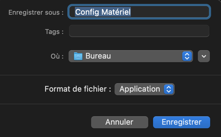Viewport: 221px width, 137px height.
Task: Click the "Où :" label
Action: click(57, 56)
